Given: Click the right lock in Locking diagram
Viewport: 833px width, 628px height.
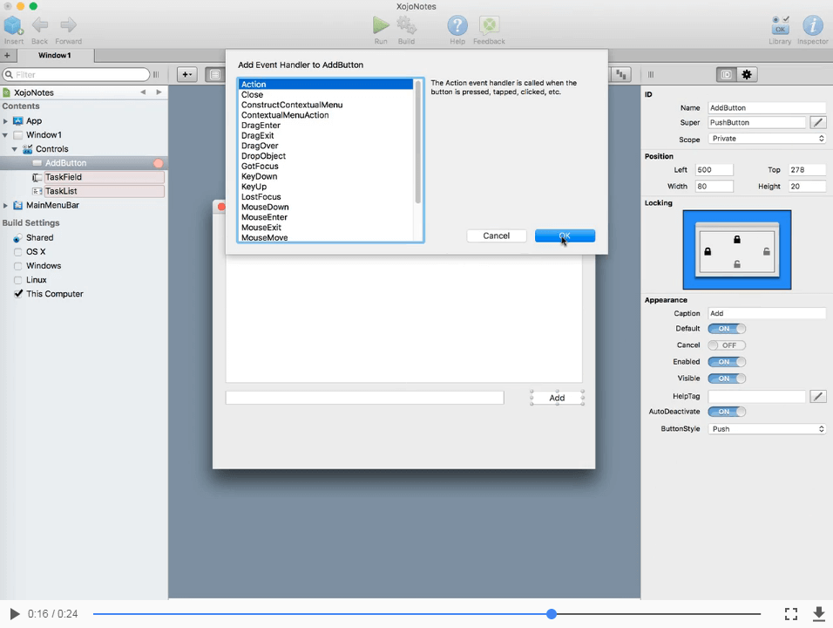Looking at the screenshot, I should [767, 251].
